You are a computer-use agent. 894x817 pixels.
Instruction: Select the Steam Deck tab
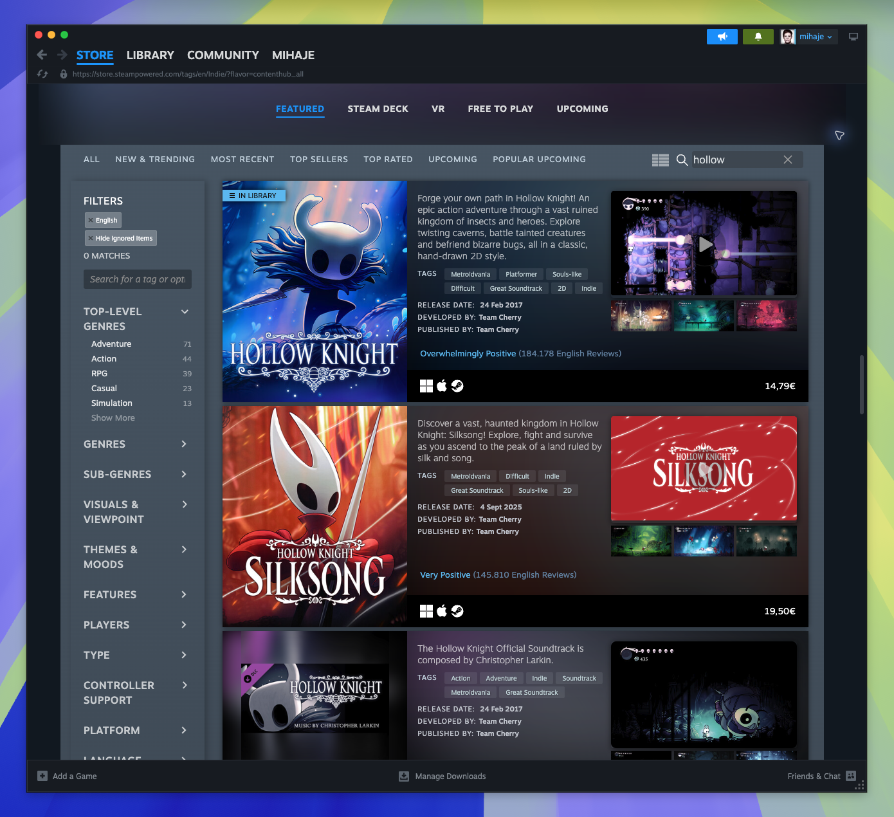pos(378,109)
